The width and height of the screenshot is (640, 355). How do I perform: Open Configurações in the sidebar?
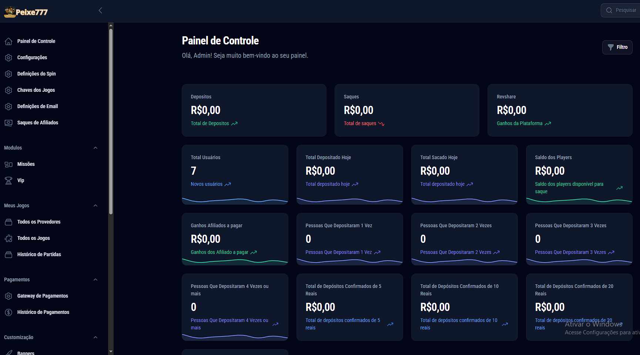(x=32, y=58)
